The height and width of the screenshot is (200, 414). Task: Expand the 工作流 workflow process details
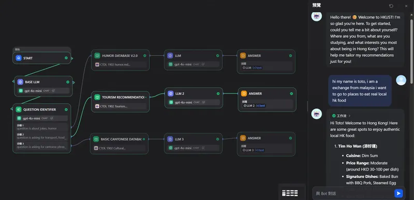pos(341,116)
